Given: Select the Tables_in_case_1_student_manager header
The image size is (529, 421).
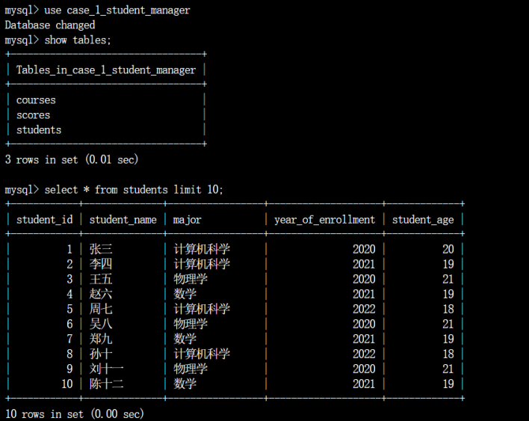Looking at the screenshot, I should click(x=106, y=70).
